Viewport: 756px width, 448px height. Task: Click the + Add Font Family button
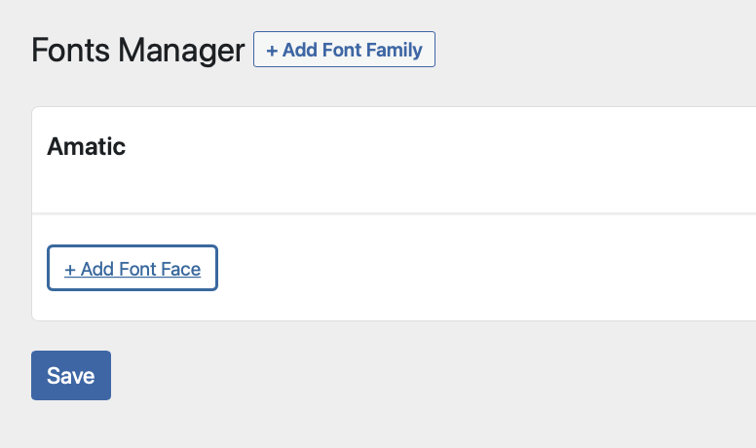pos(344,50)
